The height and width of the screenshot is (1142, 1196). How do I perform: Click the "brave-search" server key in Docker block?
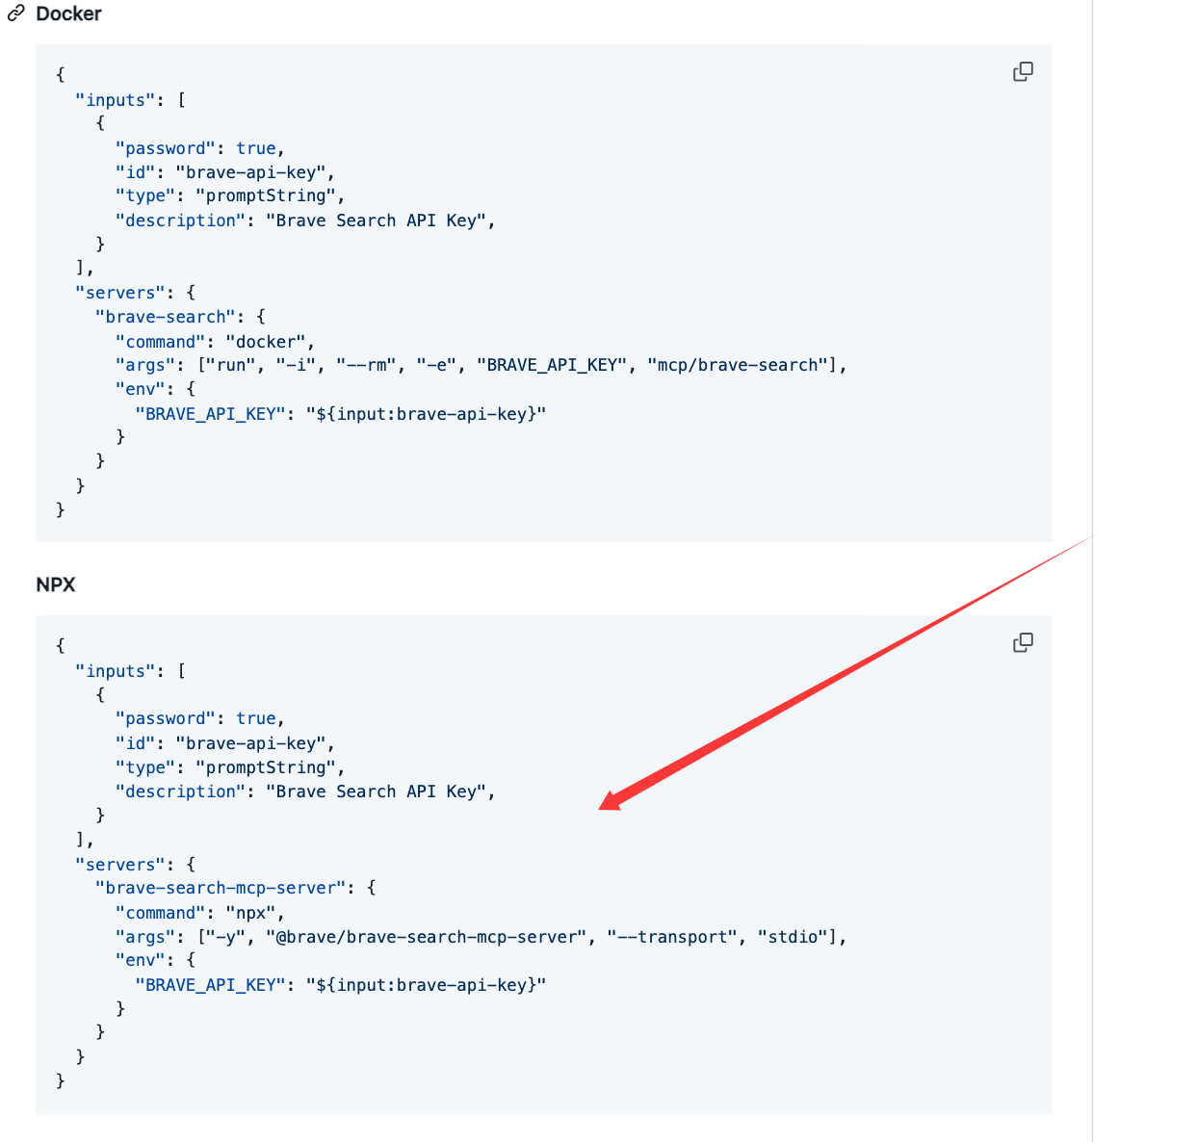coord(166,317)
